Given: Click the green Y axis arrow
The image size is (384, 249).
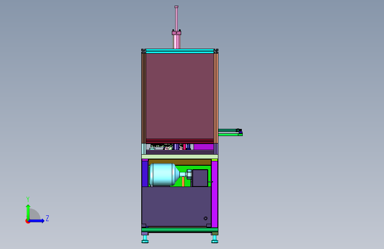Looking at the screenshot, I should [x=28, y=212].
